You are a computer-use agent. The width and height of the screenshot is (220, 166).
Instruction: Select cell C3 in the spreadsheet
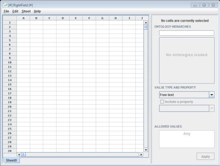point(50,31)
